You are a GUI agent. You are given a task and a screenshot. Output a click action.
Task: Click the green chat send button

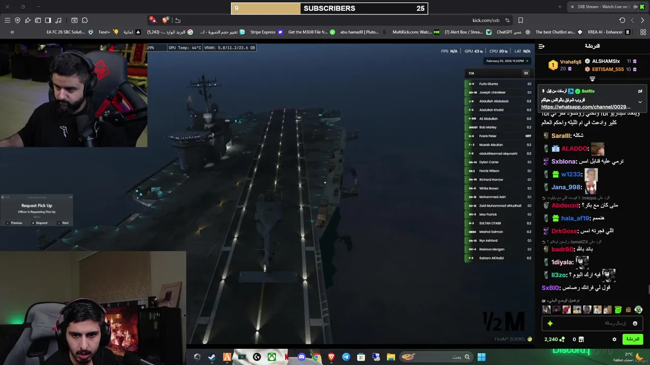pyautogui.click(x=633, y=339)
